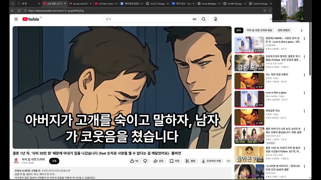This screenshot has width=321, height=180.
Task: Click the video player to pause
Action: pos(122,87)
